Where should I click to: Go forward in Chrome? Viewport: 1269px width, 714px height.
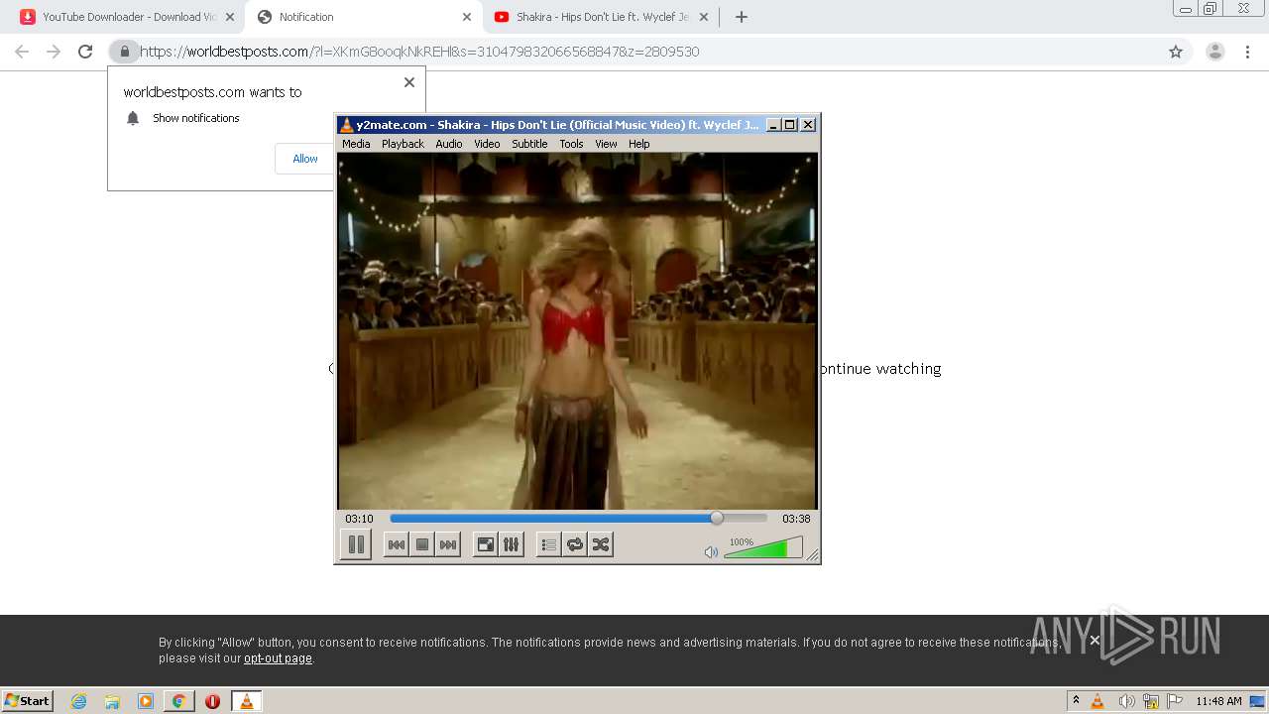54,52
